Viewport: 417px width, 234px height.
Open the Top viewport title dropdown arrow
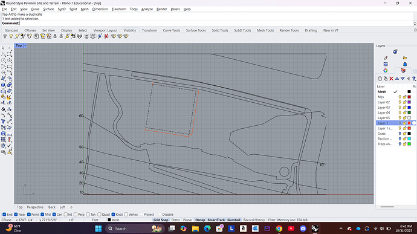tap(25, 45)
